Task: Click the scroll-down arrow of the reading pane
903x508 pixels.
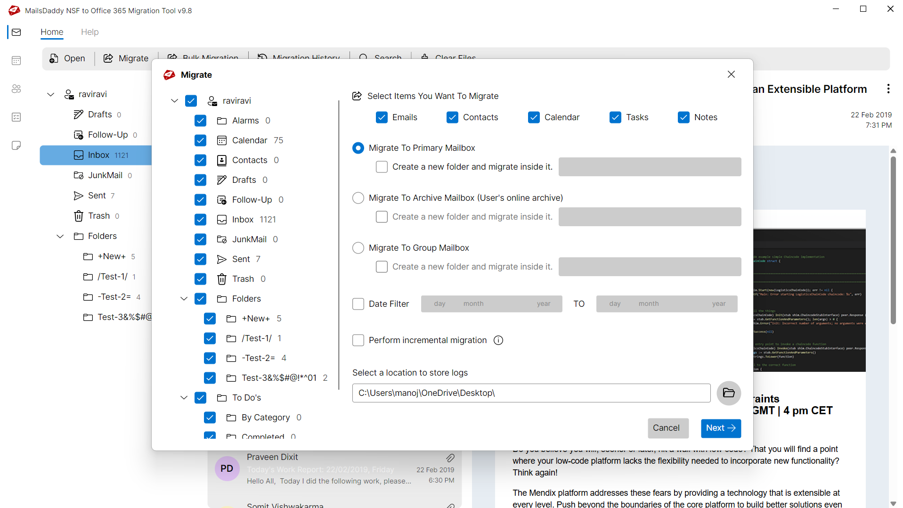Action: point(893,504)
